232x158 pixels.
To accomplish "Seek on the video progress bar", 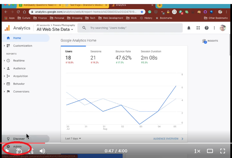I will [x=116, y=143].
